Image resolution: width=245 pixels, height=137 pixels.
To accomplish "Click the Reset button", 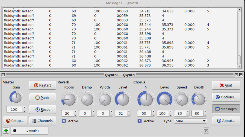I will click(x=43, y=109).
